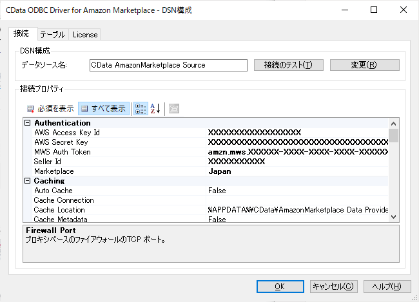Image resolution: width=419 pixels, height=302 pixels.
Task: Click the Seller Id value field
Action: [x=297, y=162]
